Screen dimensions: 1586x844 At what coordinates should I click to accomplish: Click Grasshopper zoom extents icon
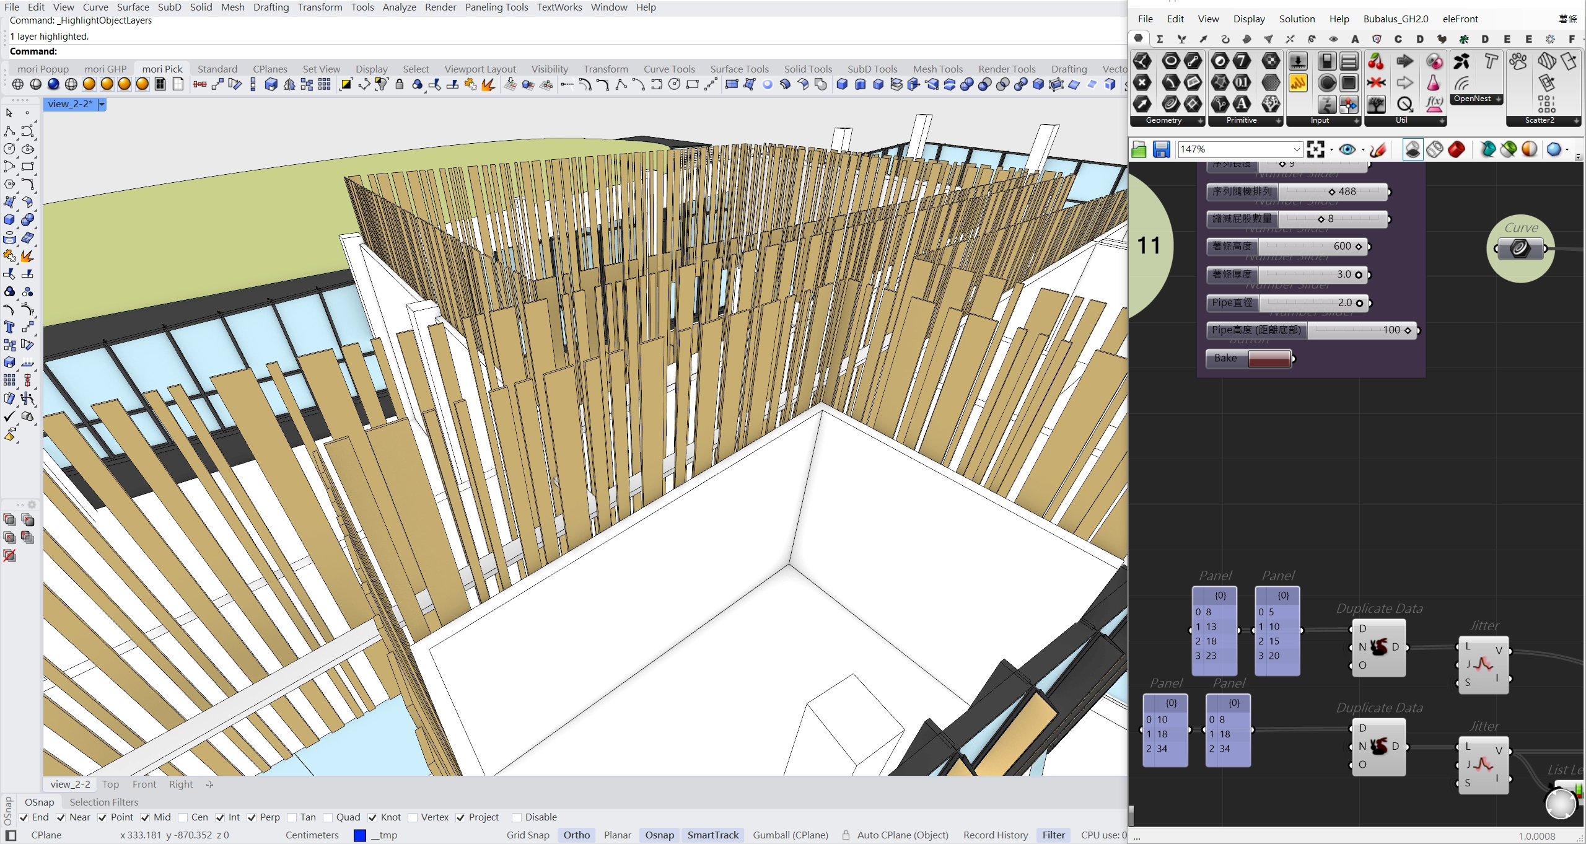[1315, 149]
